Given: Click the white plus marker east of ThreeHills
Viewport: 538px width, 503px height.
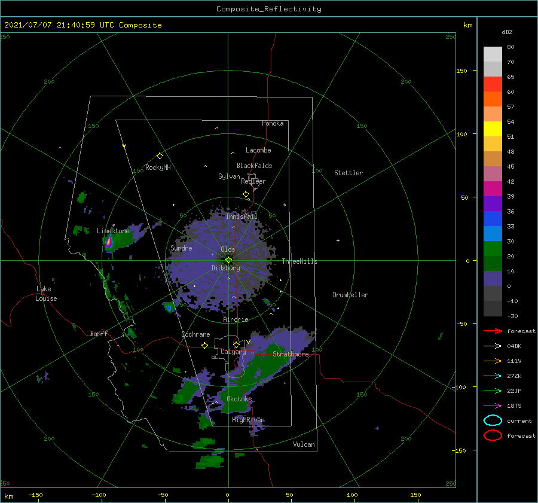Looking at the screenshot, I should pyautogui.click(x=338, y=240).
